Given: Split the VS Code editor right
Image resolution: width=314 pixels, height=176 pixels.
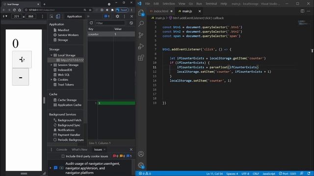Looking at the screenshot, I should [302, 11].
